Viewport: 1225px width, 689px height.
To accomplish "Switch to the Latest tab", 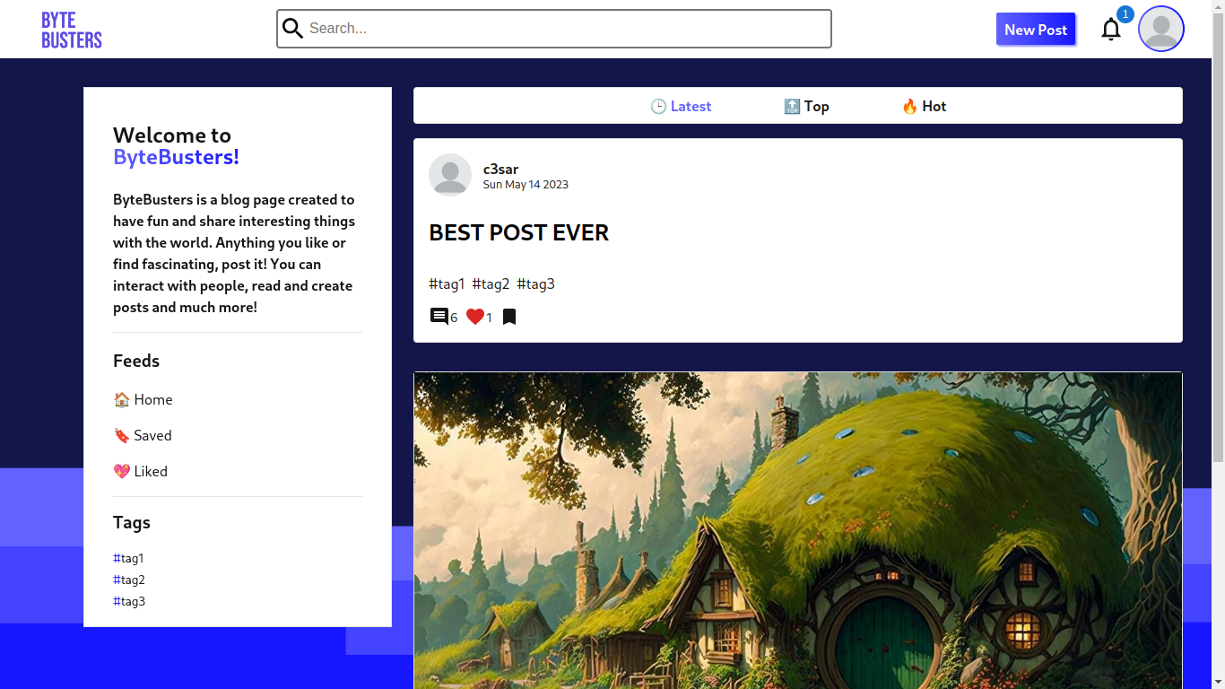I will (x=681, y=106).
